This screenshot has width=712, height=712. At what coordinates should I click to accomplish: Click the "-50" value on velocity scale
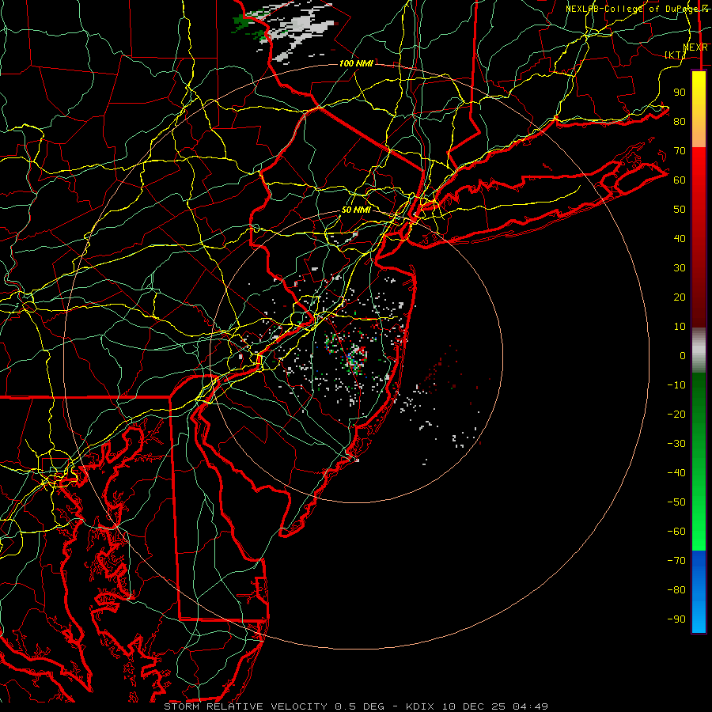click(676, 502)
